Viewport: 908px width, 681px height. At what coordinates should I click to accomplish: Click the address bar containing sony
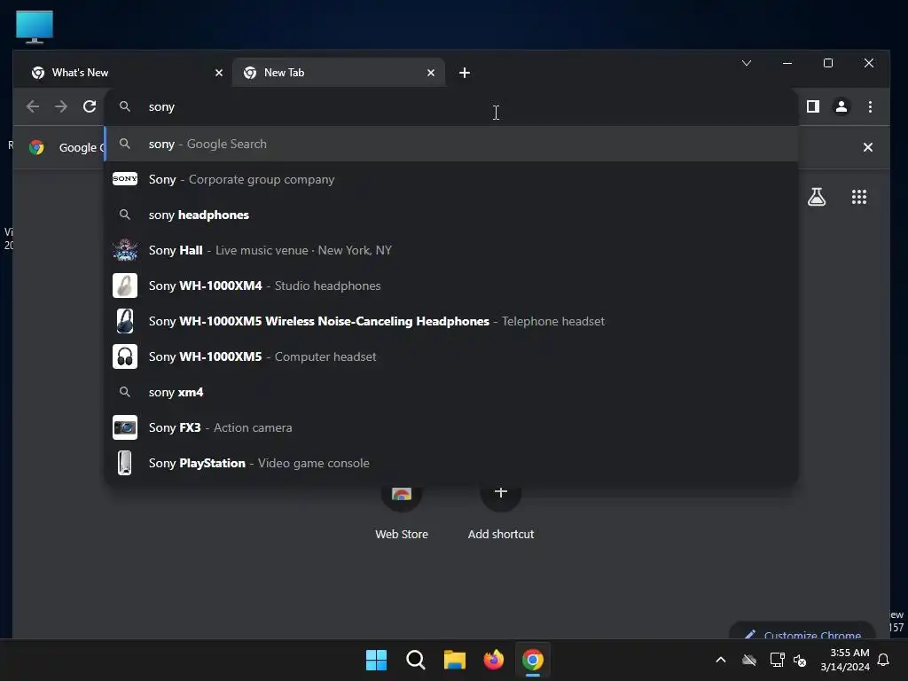pos(451,106)
